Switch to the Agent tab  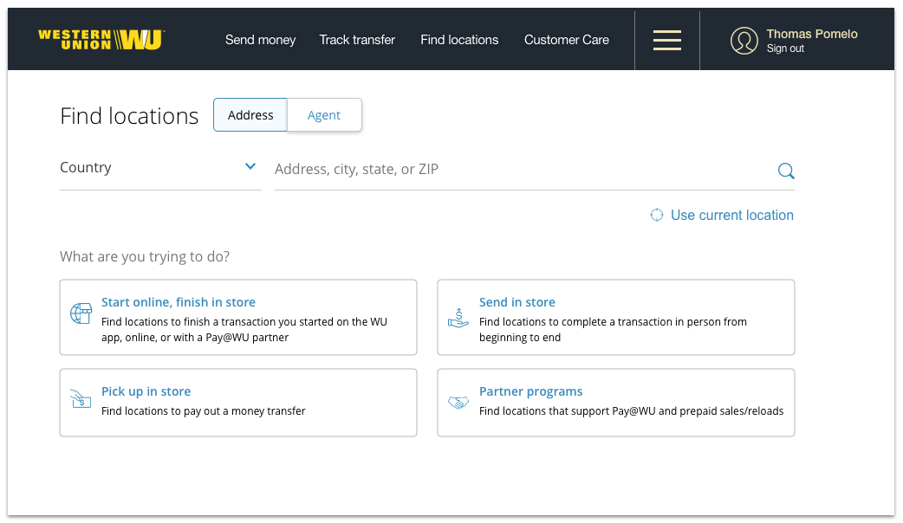point(324,115)
